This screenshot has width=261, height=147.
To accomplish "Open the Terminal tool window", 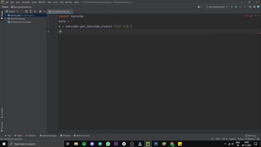I will [65, 136].
